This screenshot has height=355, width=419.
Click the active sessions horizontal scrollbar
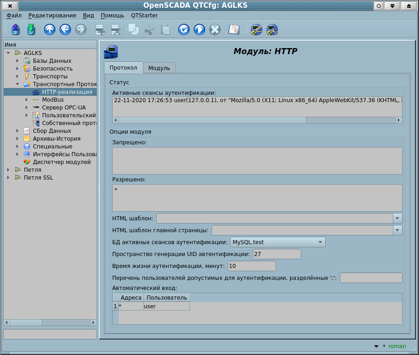[x=256, y=120]
